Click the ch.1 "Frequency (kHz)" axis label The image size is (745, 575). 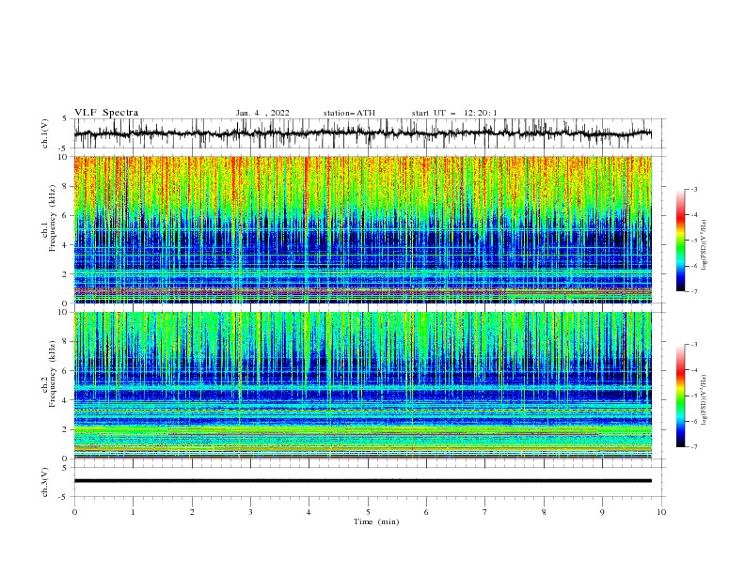[x=52, y=219]
